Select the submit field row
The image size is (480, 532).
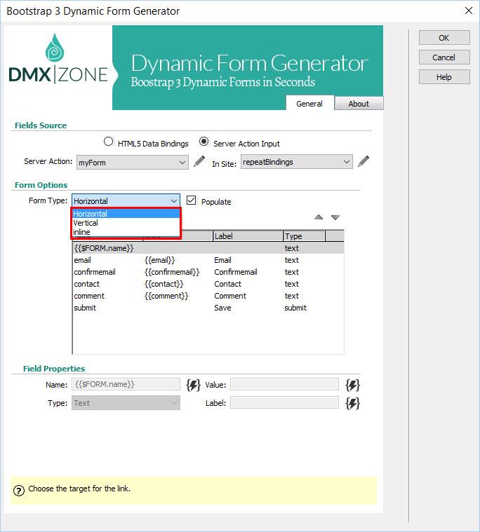point(208,308)
